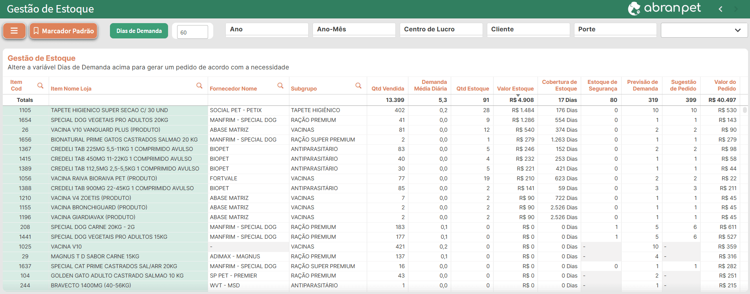Click stock value R$ 1.484
The height and width of the screenshot is (294, 750).
click(523, 110)
